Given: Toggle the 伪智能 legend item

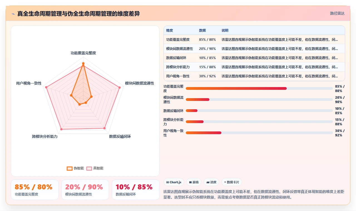Looking at the screenshot, I should 75,168.
